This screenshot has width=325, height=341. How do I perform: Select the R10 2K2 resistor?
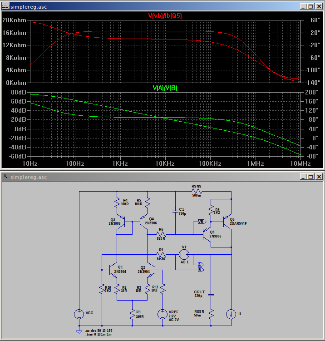tap(102, 289)
